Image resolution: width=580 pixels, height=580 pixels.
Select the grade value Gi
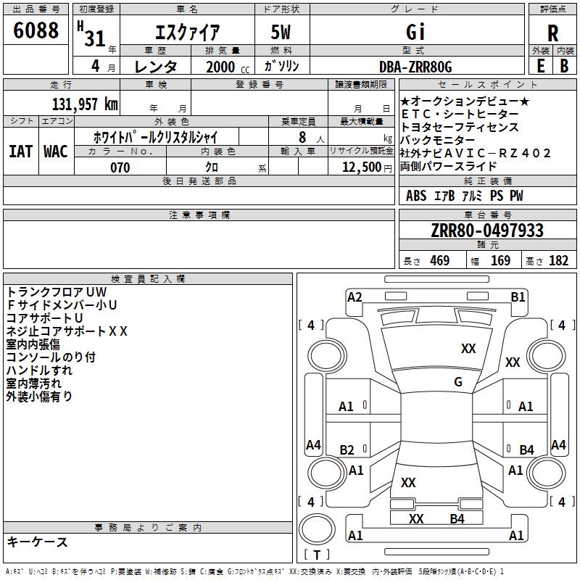pyautogui.click(x=415, y=32)
